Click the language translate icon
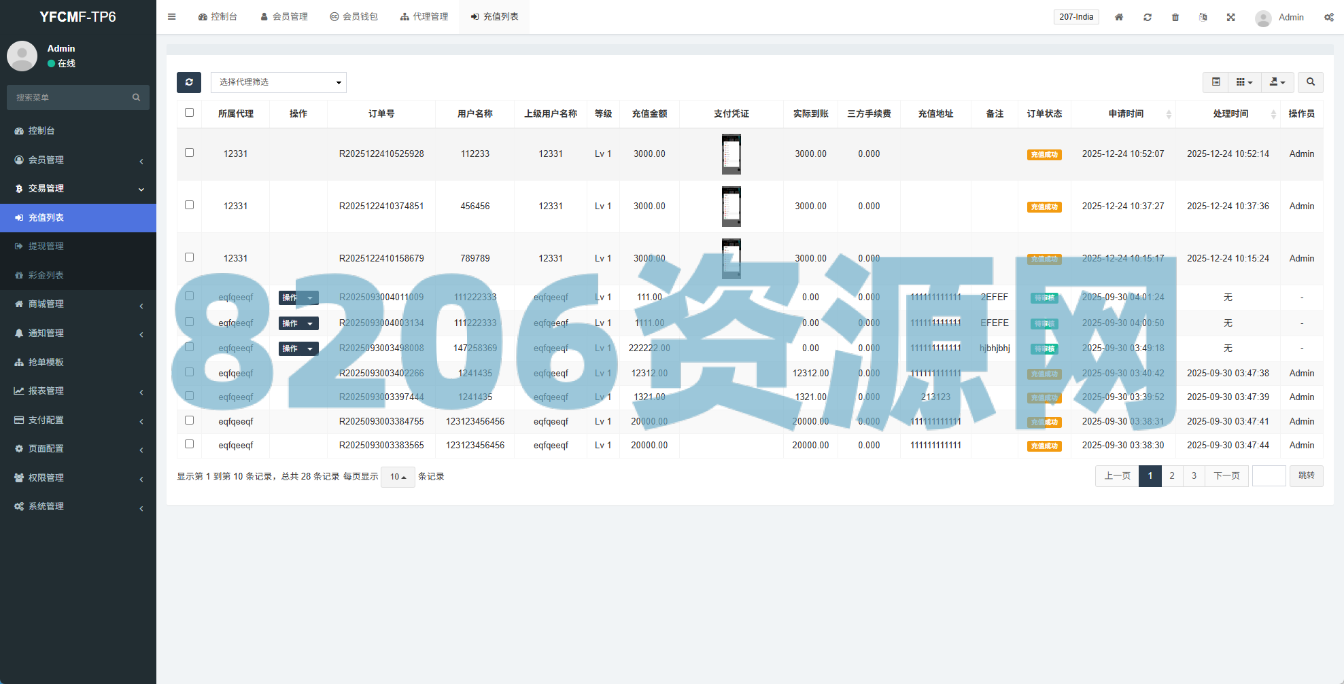 click(1203, 17)
